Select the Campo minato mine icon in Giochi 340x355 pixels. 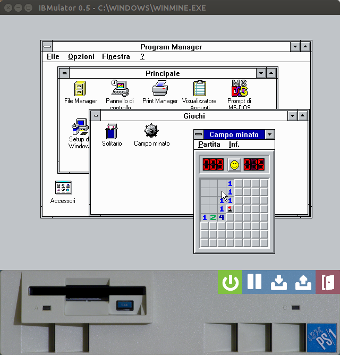(x=151, y=131)
